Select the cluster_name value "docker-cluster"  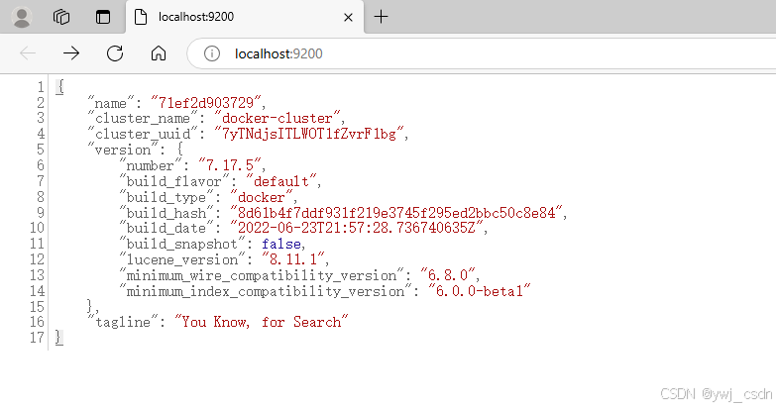[x=277, y=118]
